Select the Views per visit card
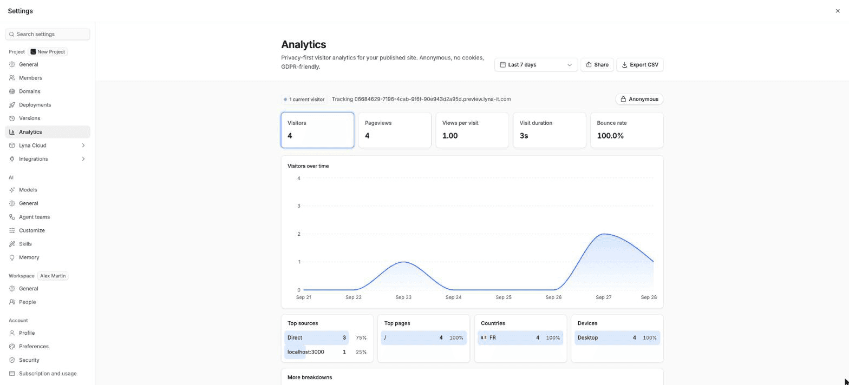This screenshot has width=849, height=385. click(x=472, y=130)
